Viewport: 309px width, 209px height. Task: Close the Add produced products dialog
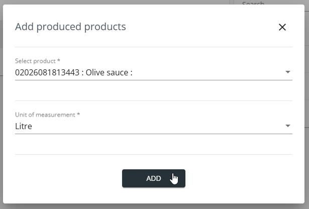(282, 27)
